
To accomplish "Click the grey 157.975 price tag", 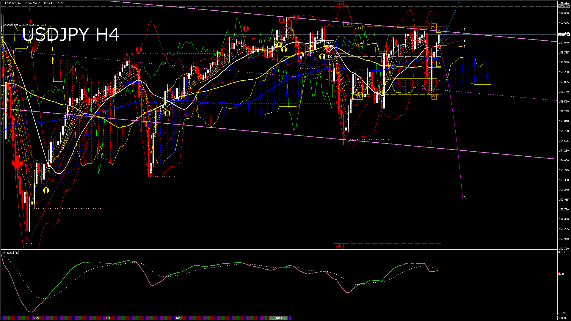I will (564, 6).
